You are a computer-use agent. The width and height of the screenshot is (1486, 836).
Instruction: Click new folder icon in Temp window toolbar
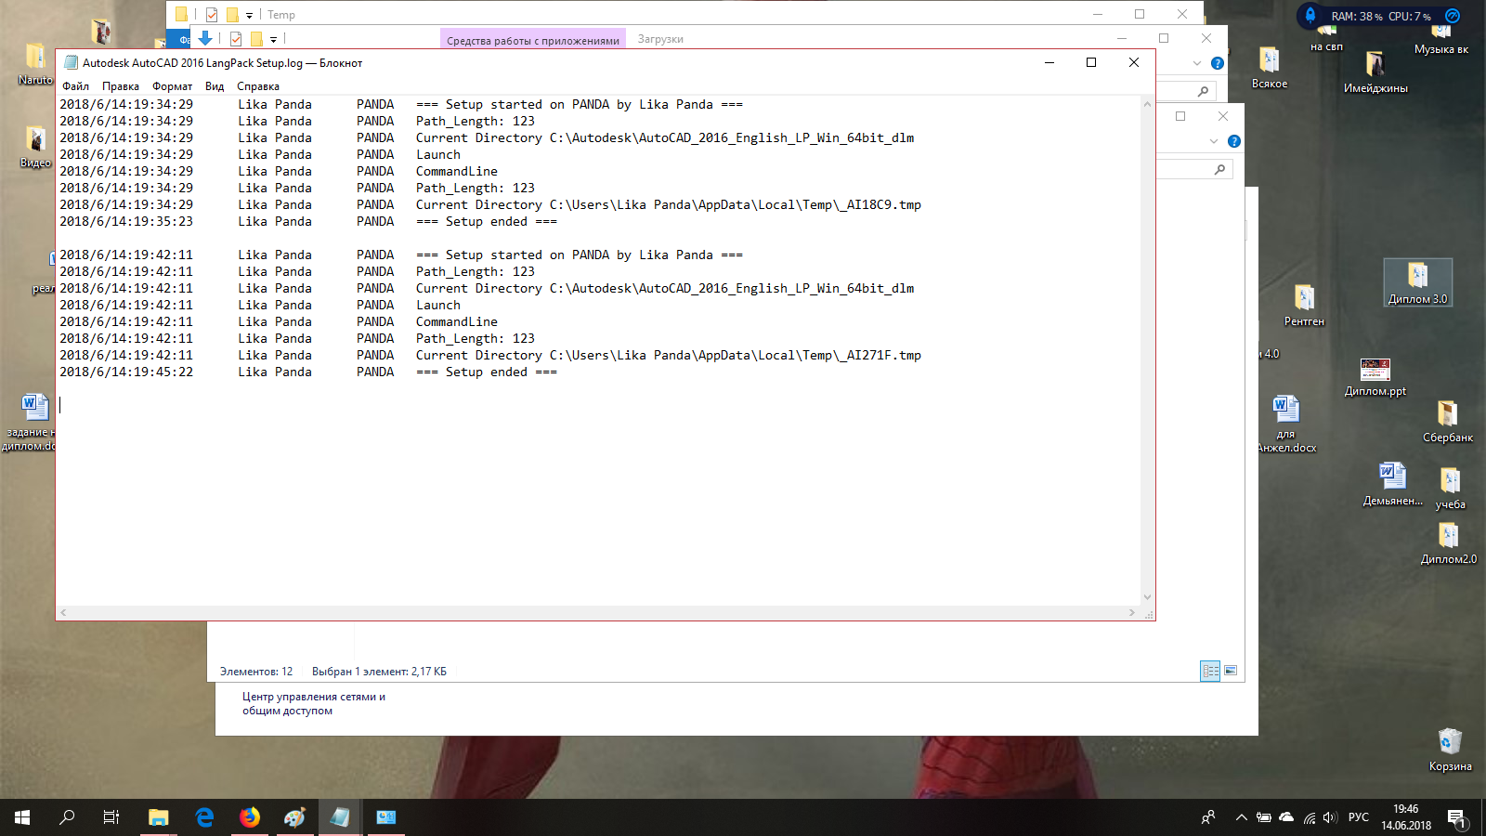tap(232, 15)
